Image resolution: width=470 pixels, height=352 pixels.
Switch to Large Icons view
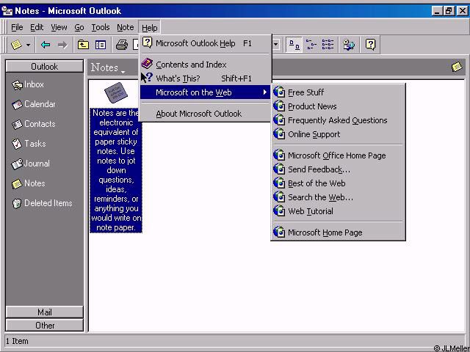click(294, 45)
